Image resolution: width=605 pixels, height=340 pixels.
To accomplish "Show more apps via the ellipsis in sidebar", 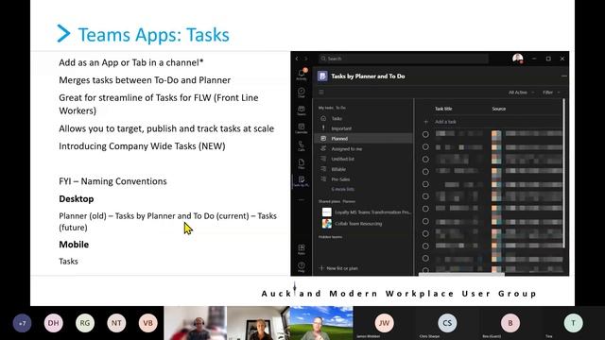I will click(x=302, y=199).
